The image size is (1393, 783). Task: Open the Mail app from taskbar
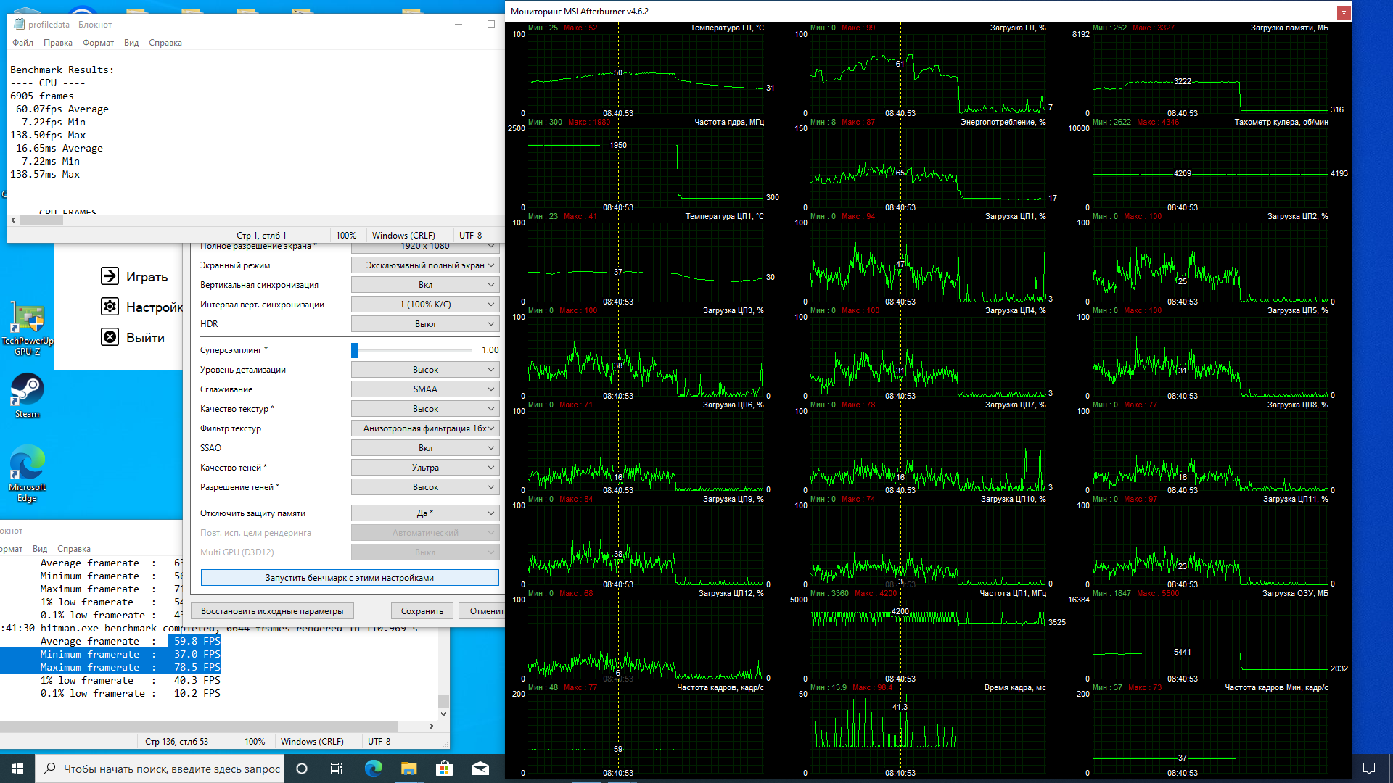pos(480,768)
